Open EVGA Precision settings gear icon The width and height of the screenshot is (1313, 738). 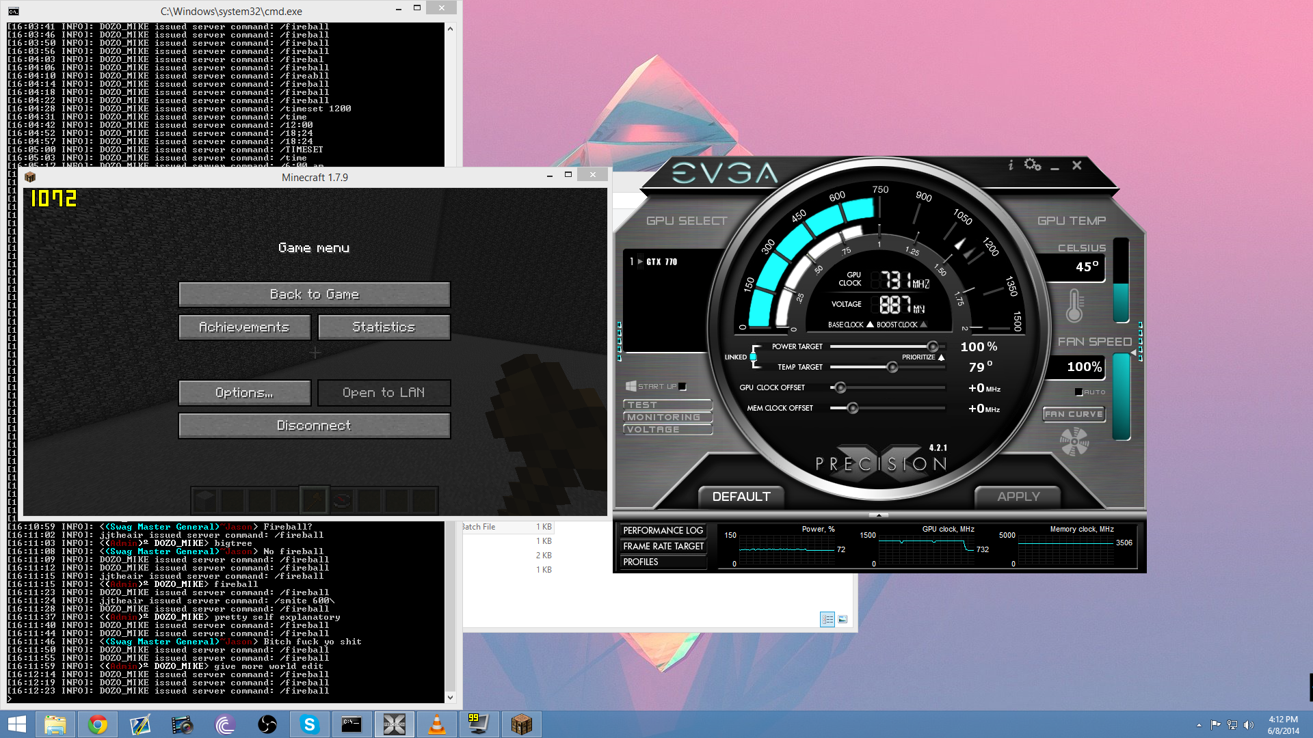[1032, 165]
